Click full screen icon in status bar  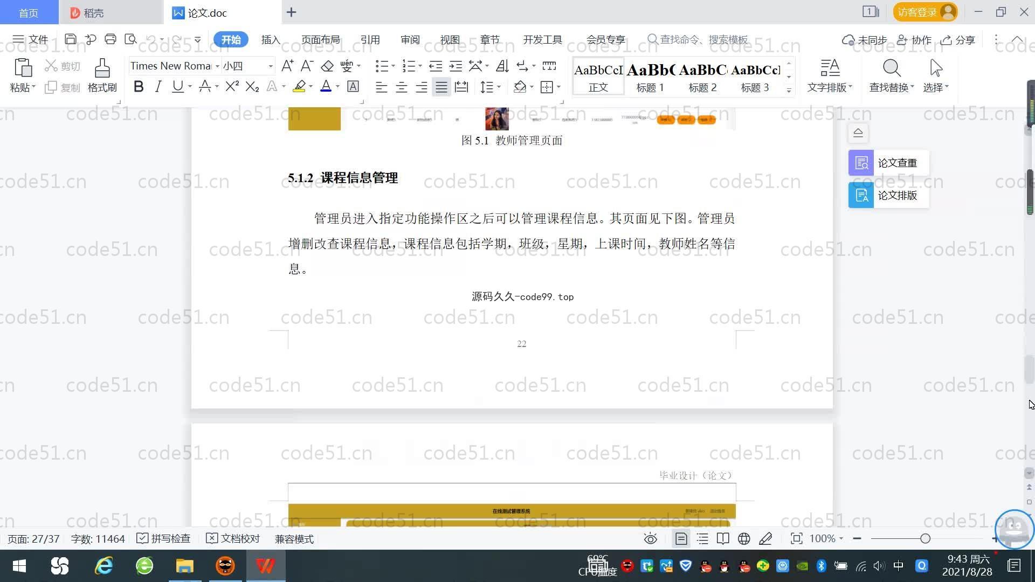pos(796,538)
